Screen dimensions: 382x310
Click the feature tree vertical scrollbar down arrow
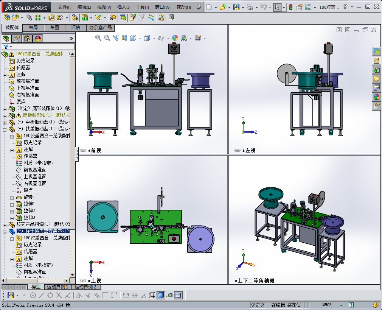[72, 275]
